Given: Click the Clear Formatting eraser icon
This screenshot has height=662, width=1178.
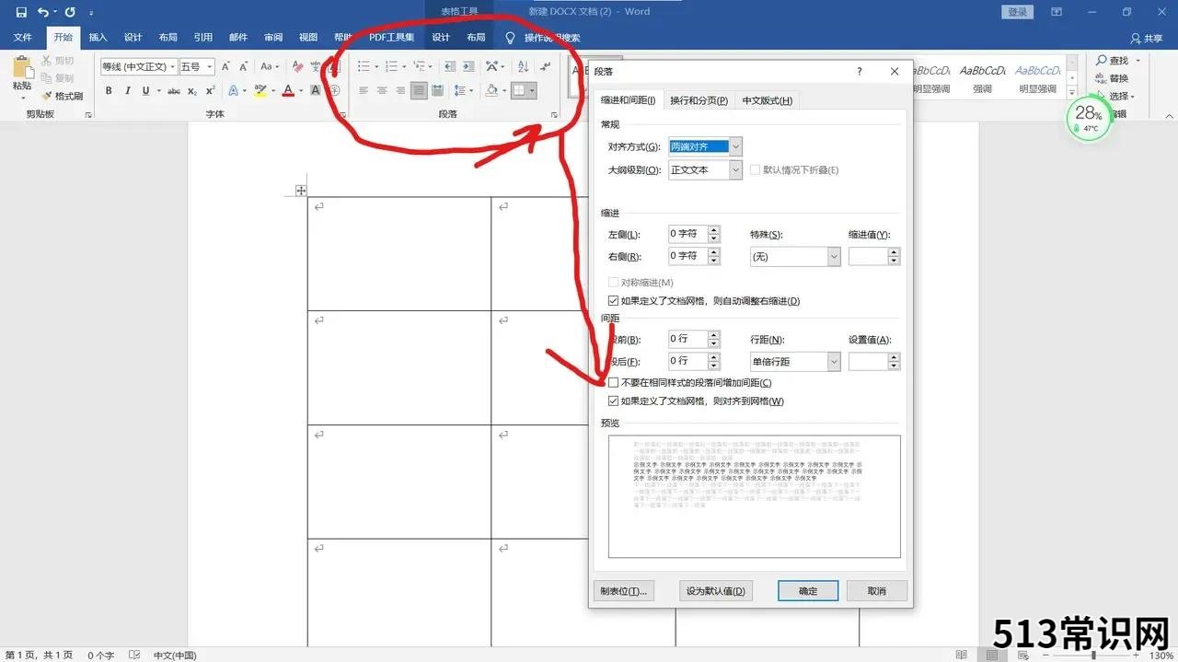Looking at the screenshot, I should click(x=297, y=66).
